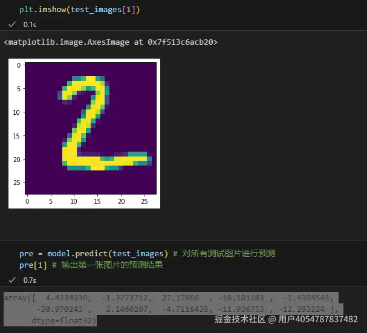Screen dimensions: 367x333
Task: Click the value 2.1460207 in the array output
Action: pyautogui.click(x=127, y=309)
